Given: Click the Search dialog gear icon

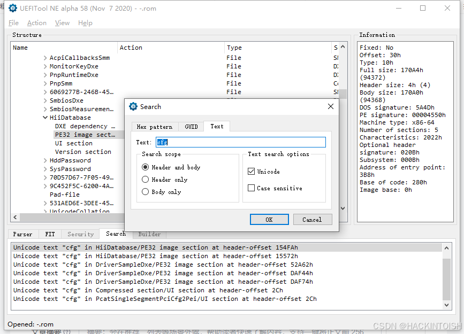Looking at the screenshot, I should [133, 106].
